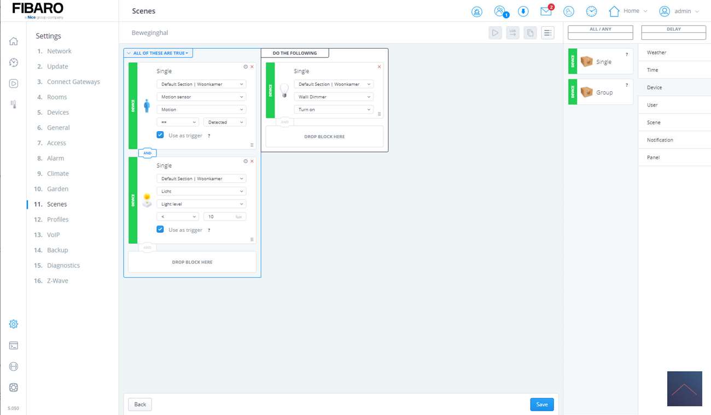The height and width of the screenshot is (415, 711).
Task: Toggle the AND operator between condition blocks
Action: (x=147, y=153)
